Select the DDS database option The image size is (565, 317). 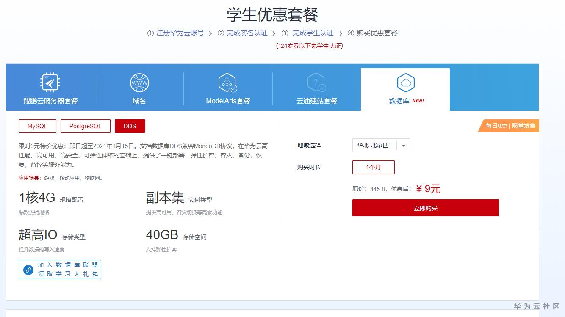coord(130,126)
